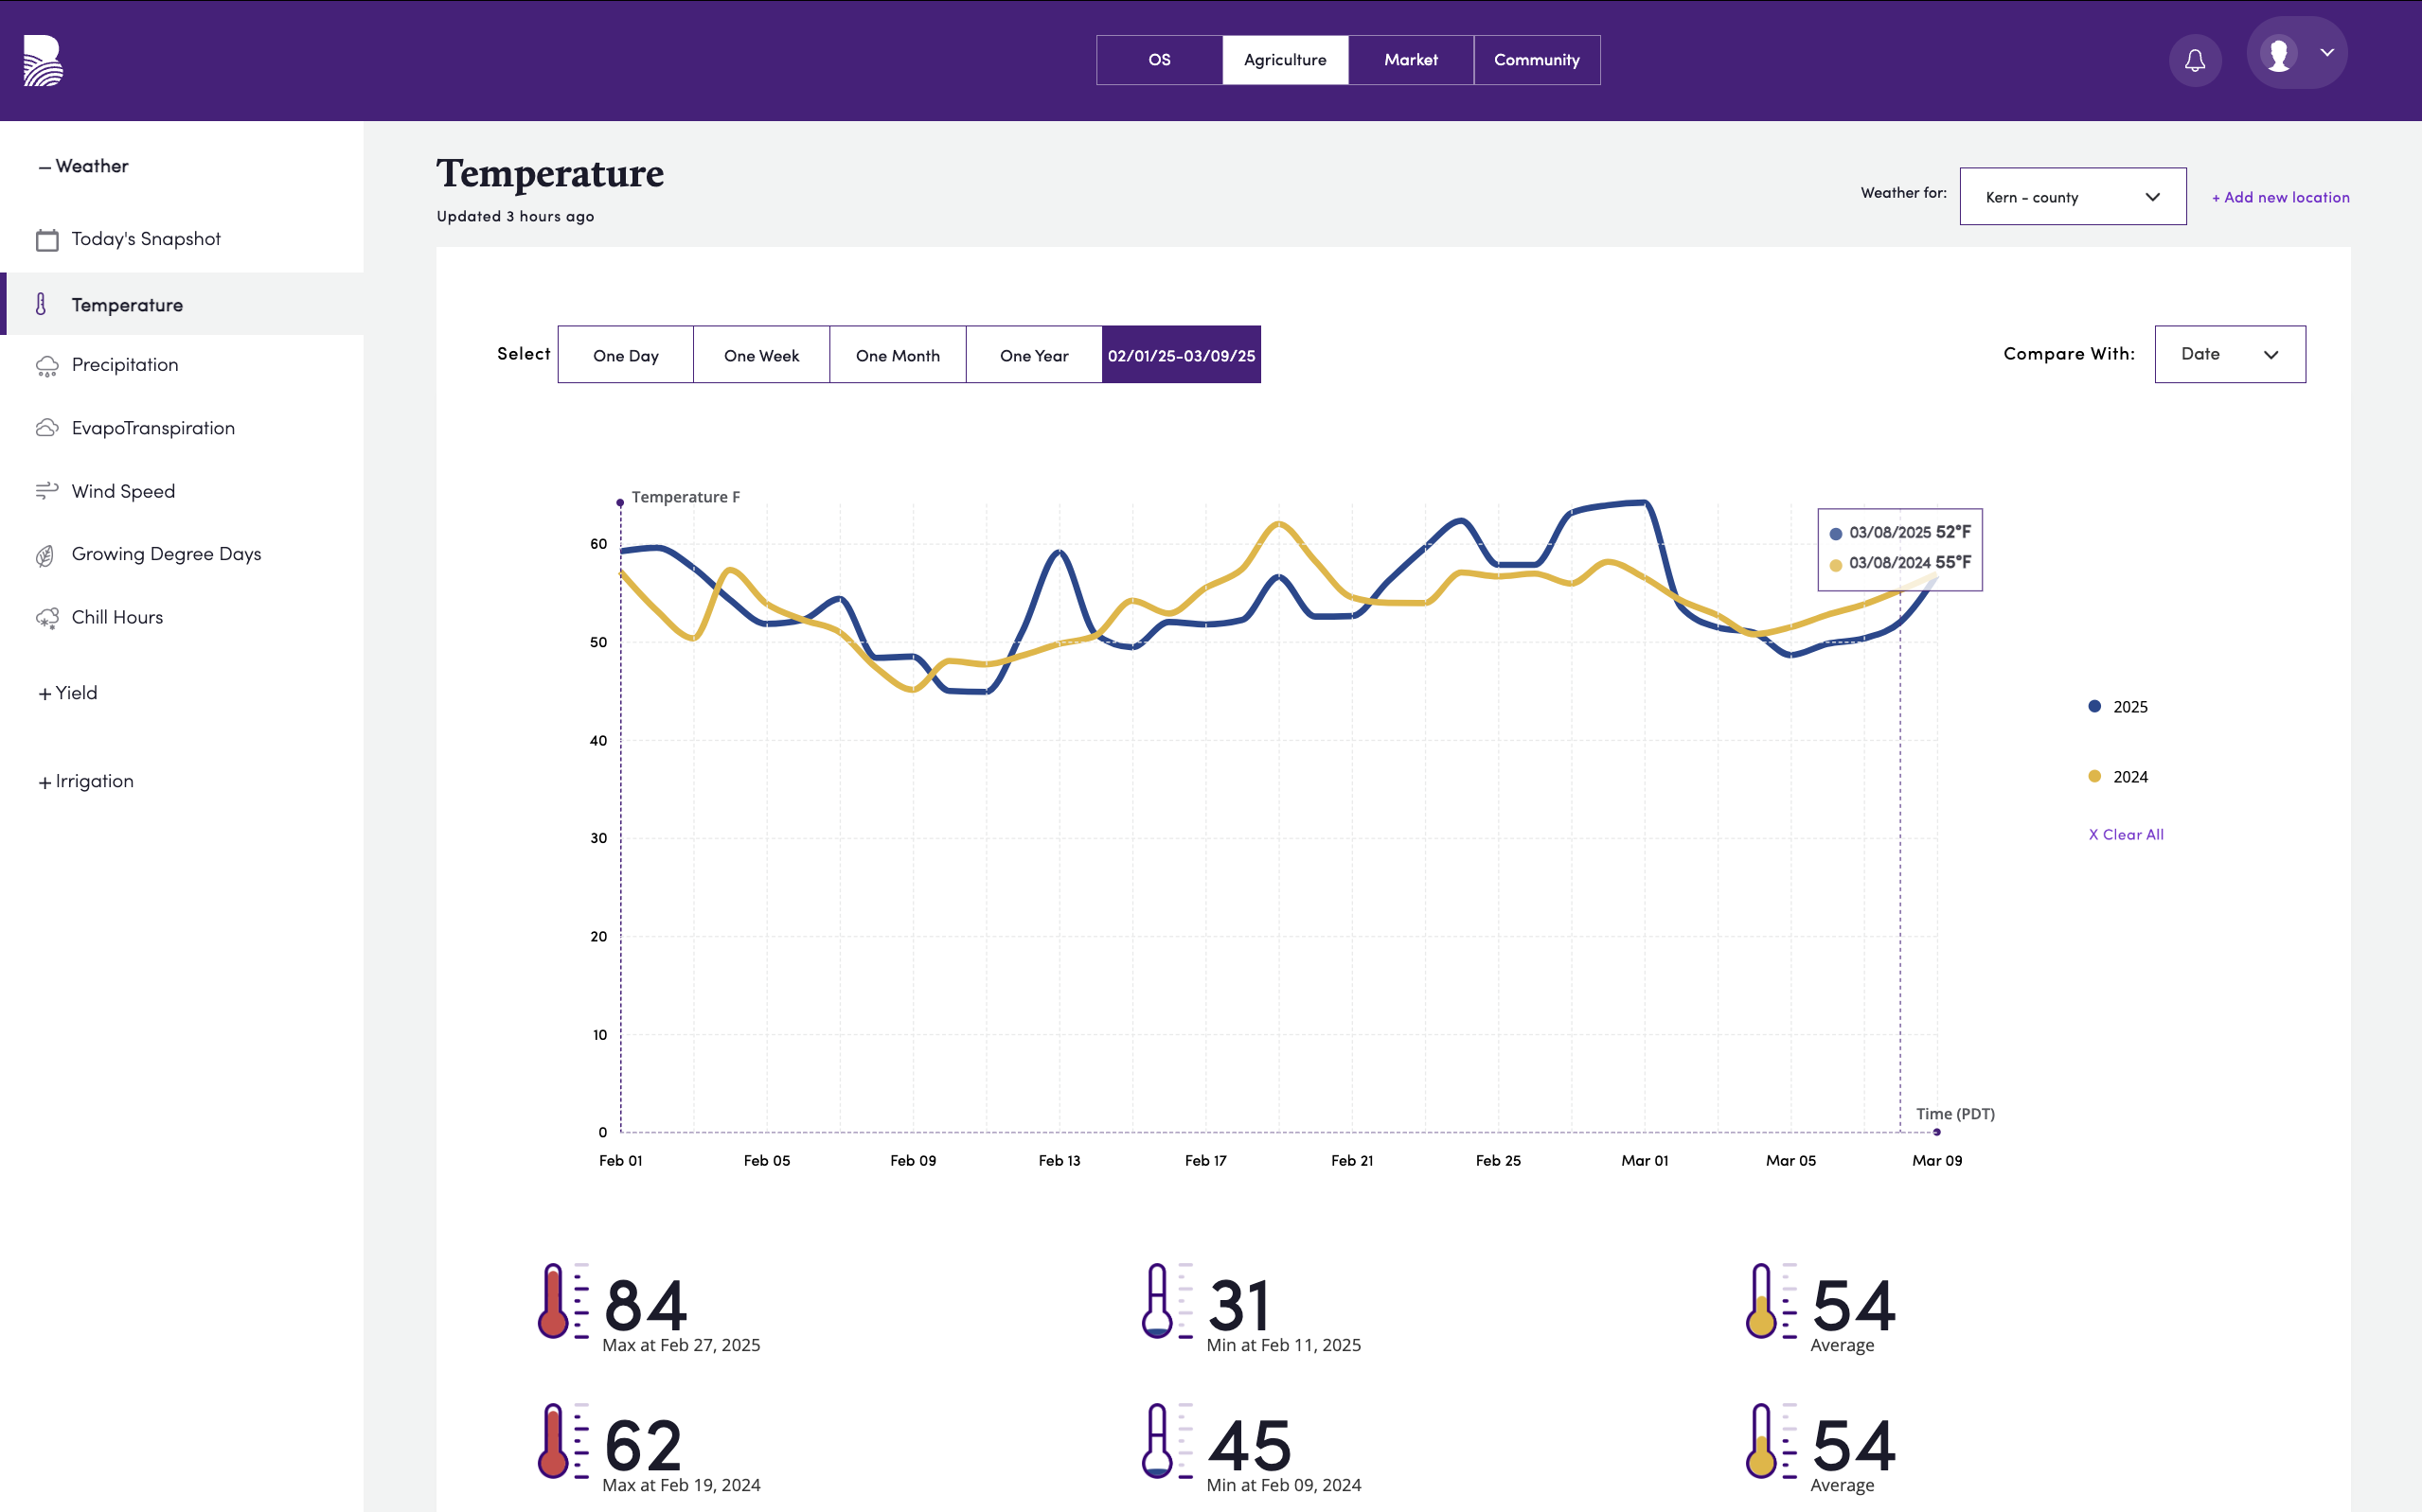Click the thermometer icon in sidebar

[41, 304]
